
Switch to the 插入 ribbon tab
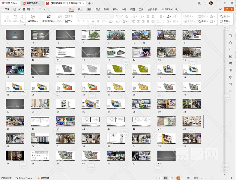pos(80,9)
